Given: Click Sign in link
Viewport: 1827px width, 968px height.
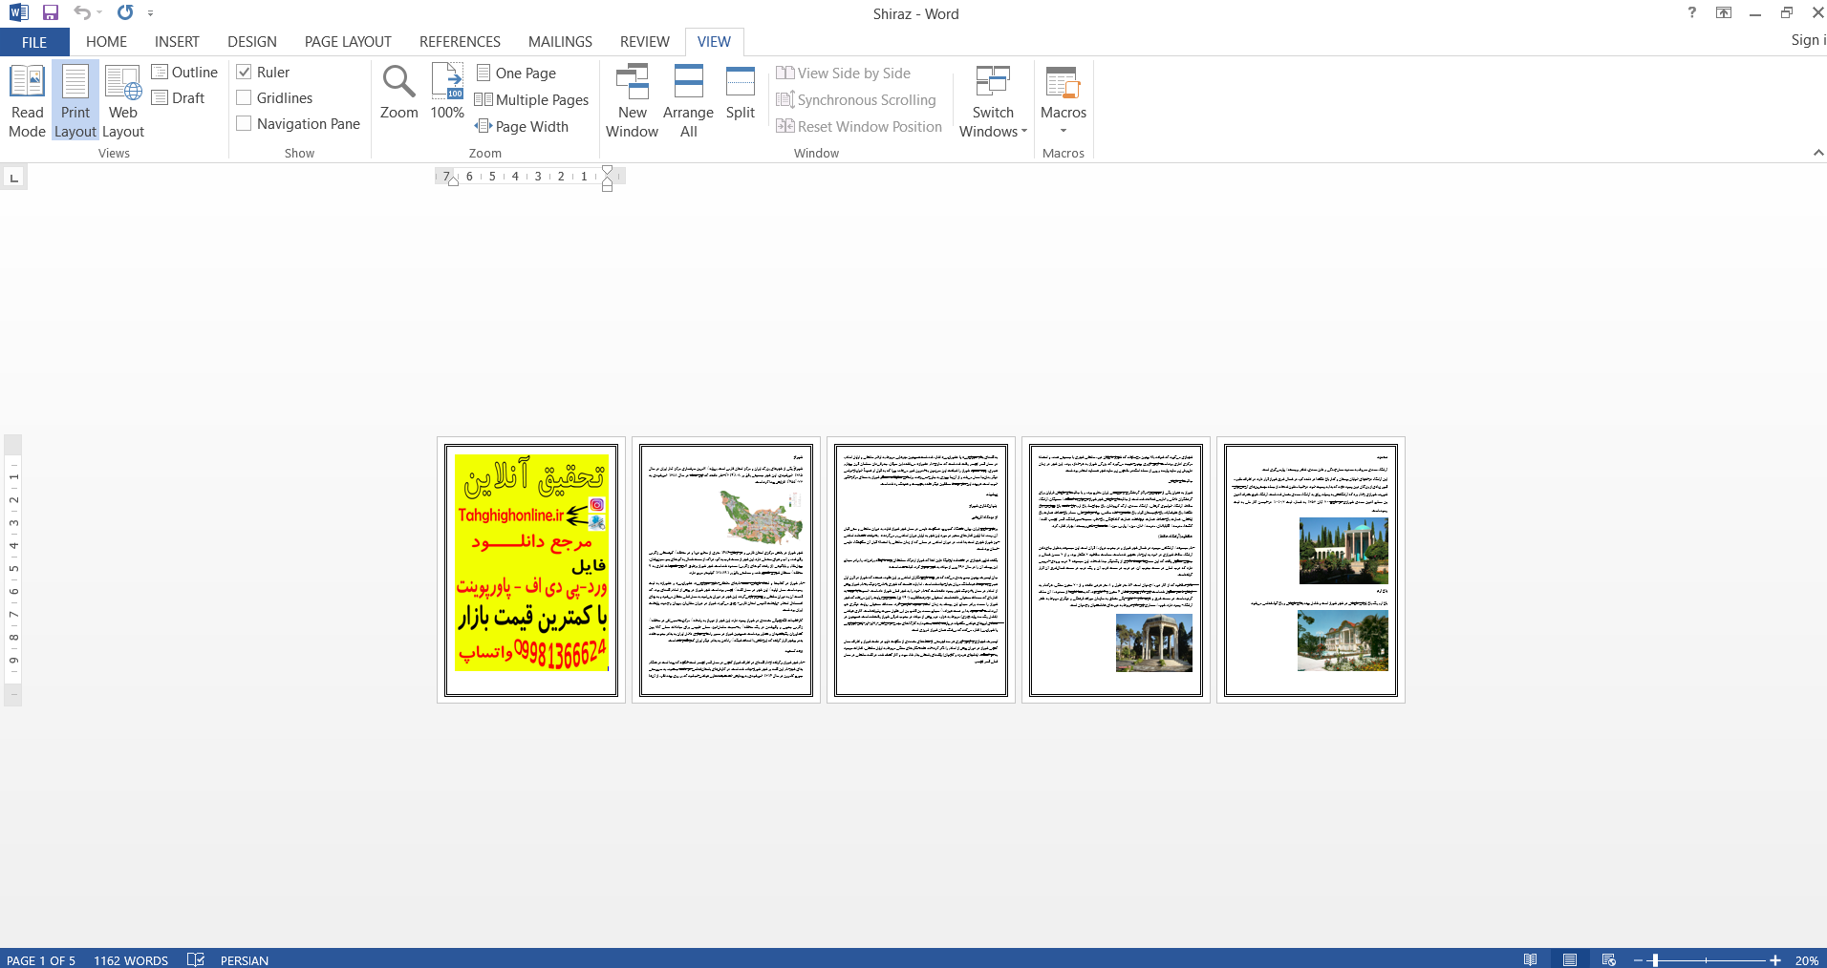Looking at the screenshot, I should pos(1808,40).
